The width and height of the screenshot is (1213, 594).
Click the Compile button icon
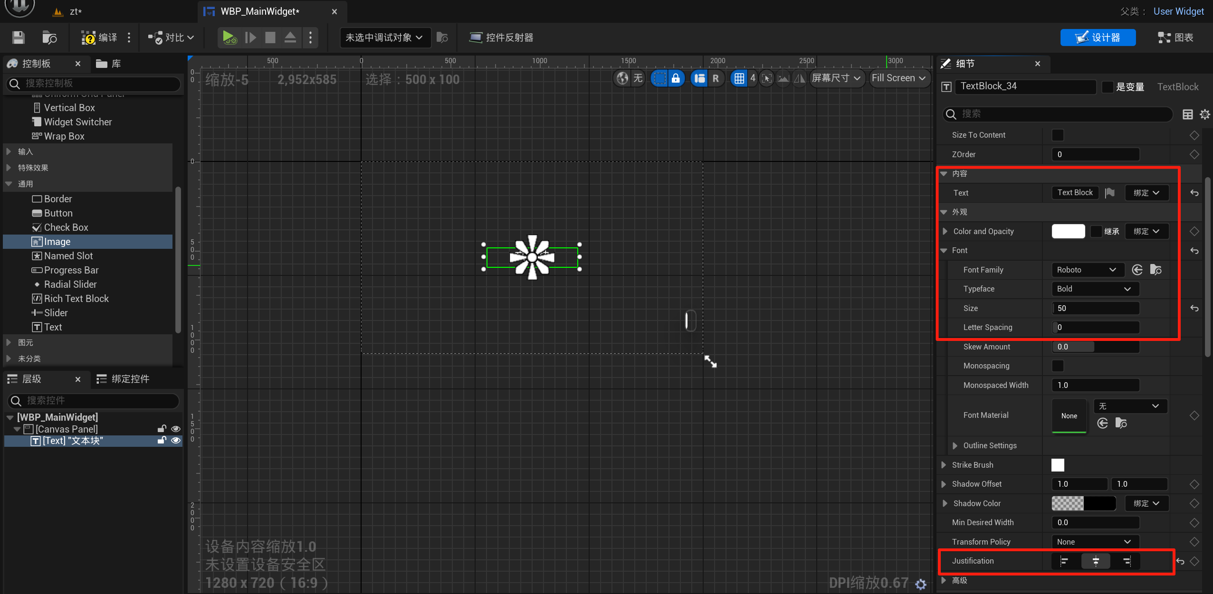[89, 38]
